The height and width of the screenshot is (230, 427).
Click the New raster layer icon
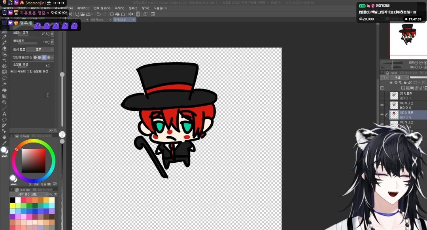[x=403, y=88]
